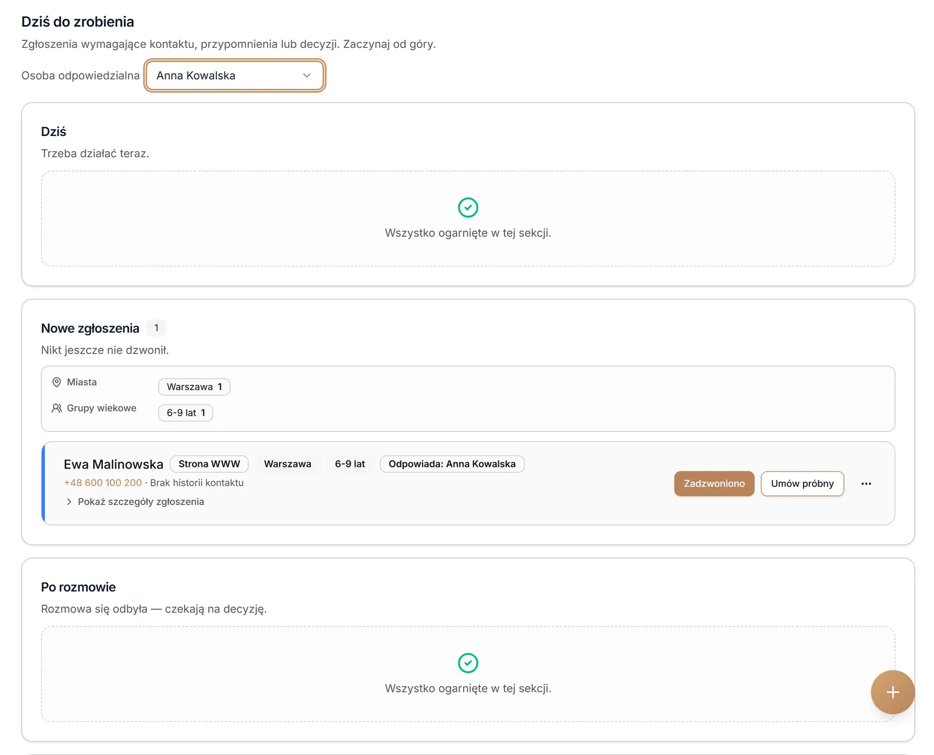Click the Ewa Malinowska name
Viewport: 934px width, 755px height.
coord(113,464)
